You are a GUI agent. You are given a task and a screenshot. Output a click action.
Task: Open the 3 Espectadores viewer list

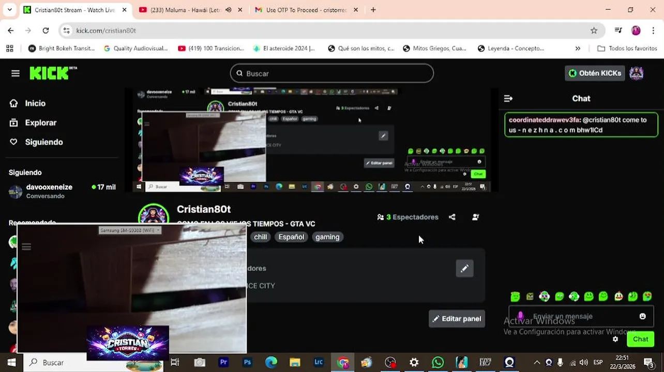(408, 217)
